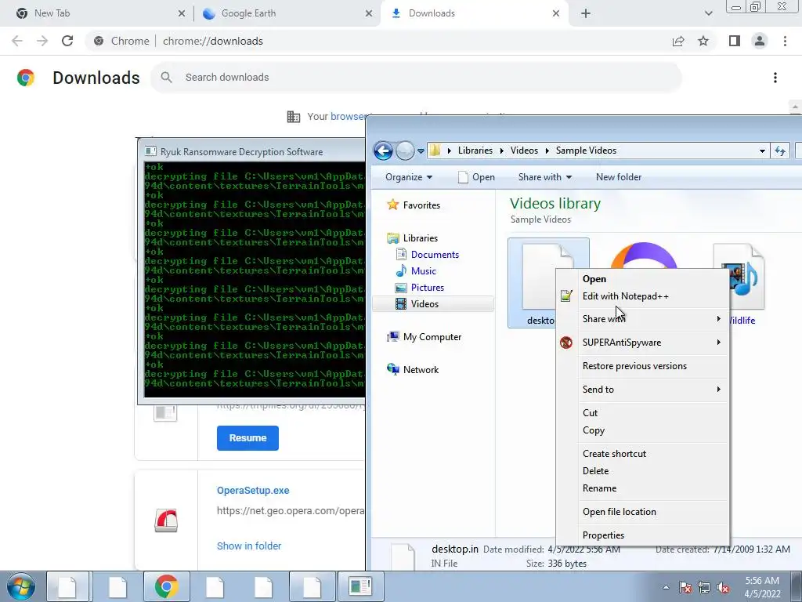Open the Chrome profile avatar

point(760,41)
